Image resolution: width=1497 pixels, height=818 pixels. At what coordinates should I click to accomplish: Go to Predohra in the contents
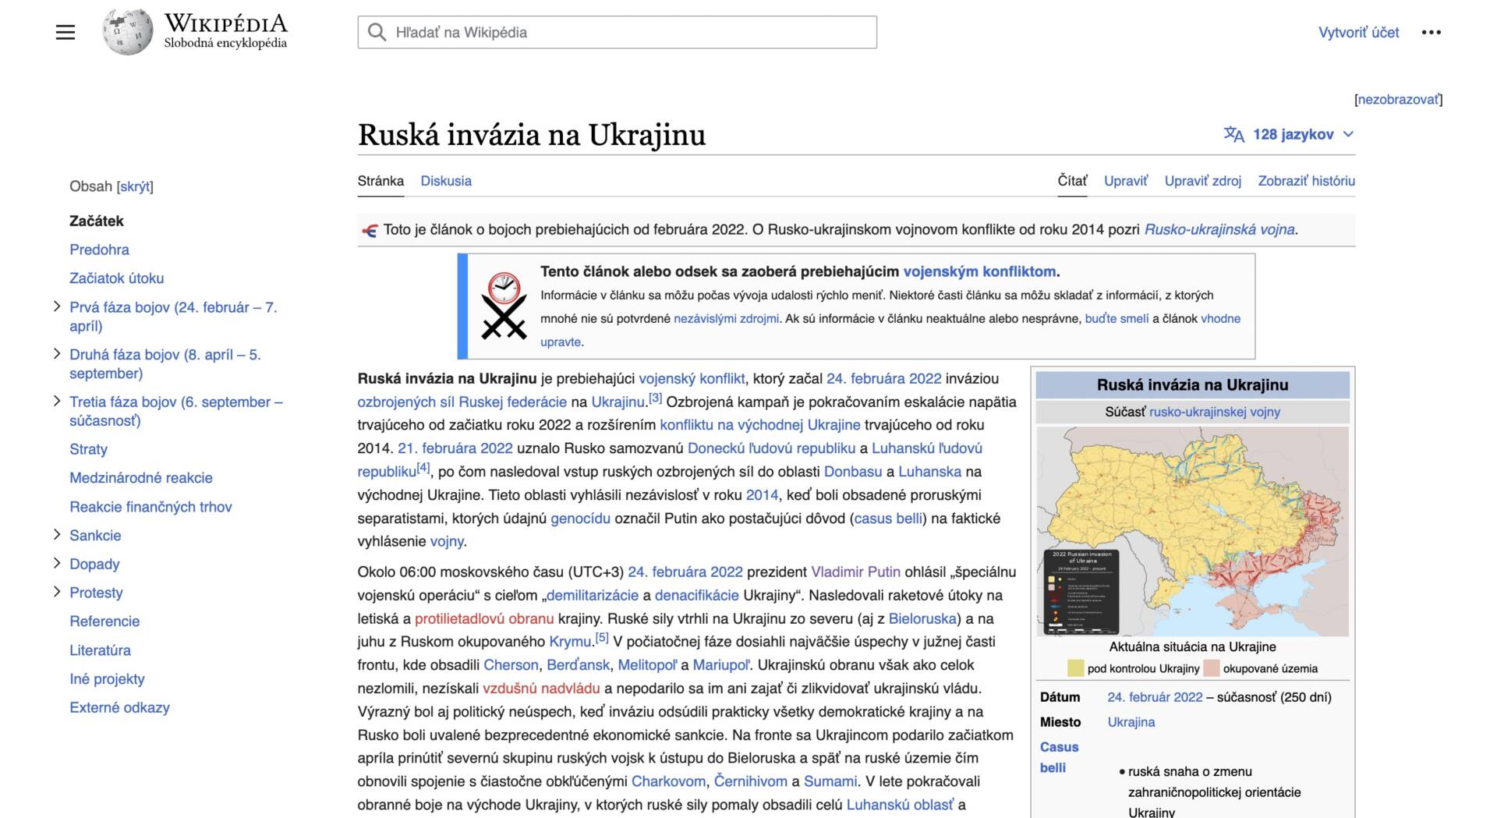point(99,250)
